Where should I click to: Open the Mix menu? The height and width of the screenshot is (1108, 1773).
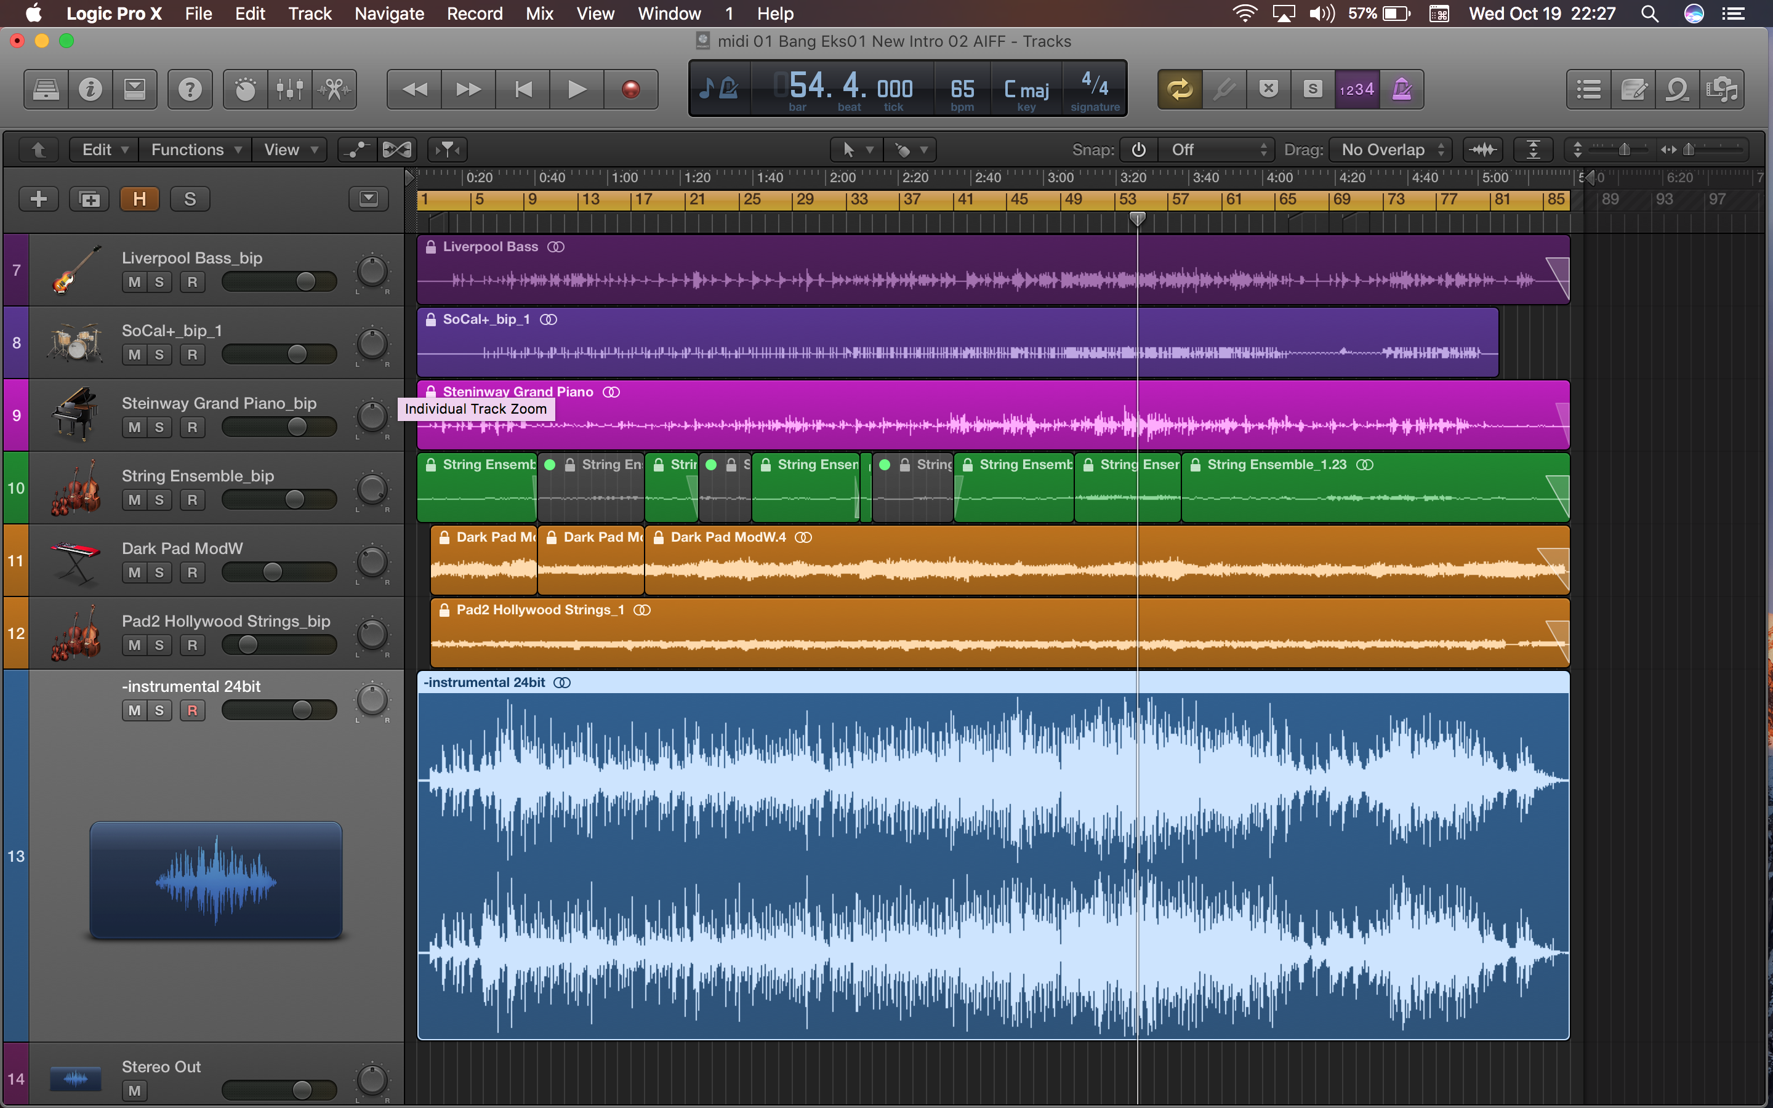(539, 13)
